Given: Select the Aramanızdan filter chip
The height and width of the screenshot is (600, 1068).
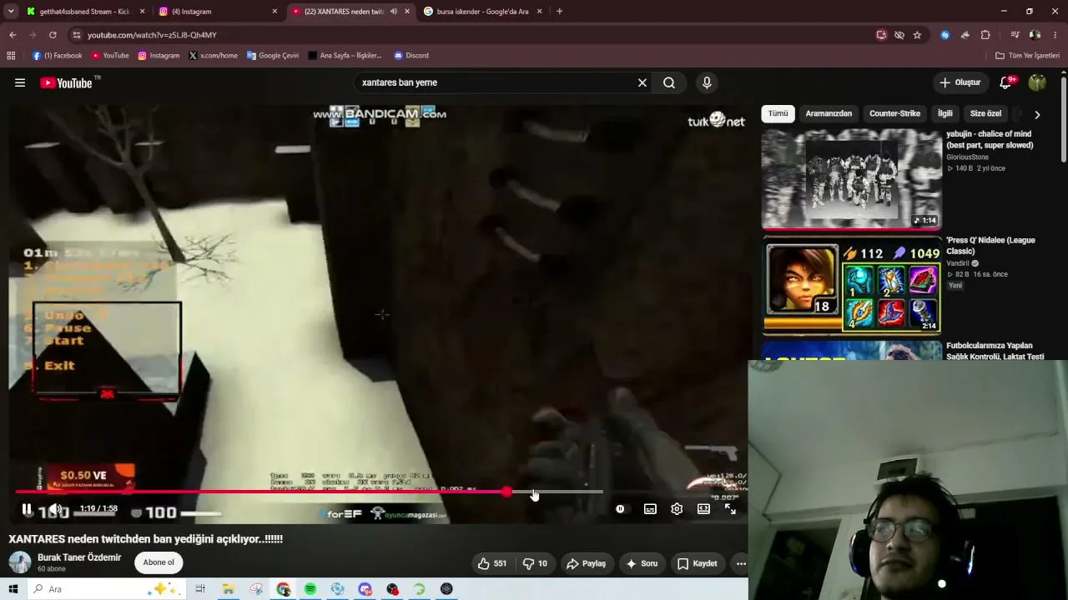Looking at the screenshot, I should coord(829,113).
